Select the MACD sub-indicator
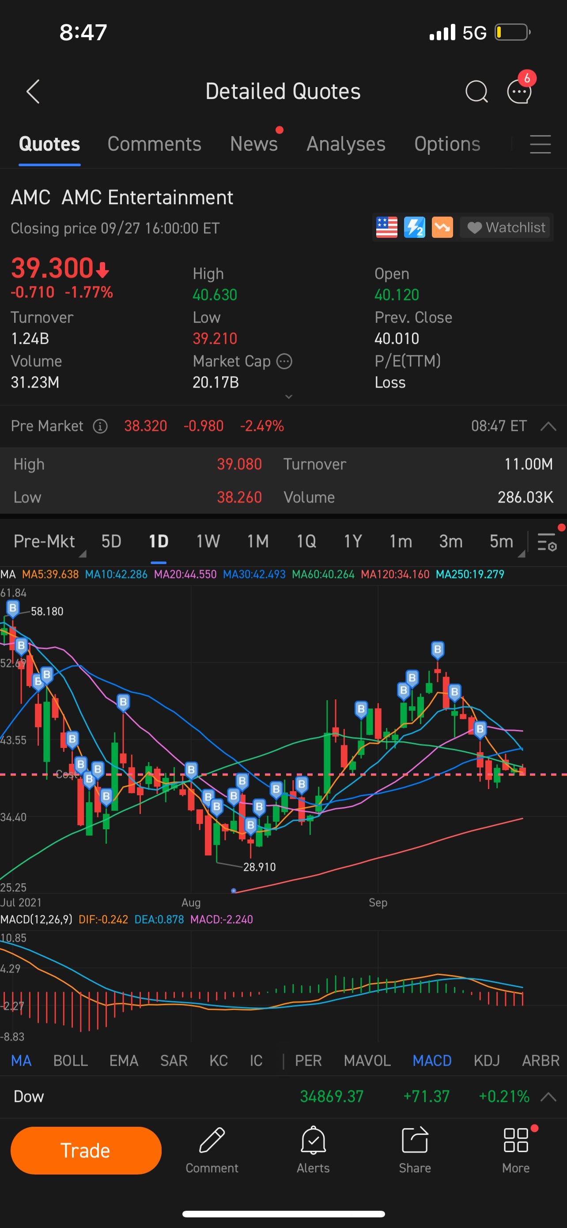Screen dimensions: 567x1228 [x=432, y=1060]
